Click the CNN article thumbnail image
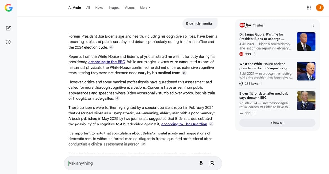This screenshot has height=174, width=329. coord(306,41)
